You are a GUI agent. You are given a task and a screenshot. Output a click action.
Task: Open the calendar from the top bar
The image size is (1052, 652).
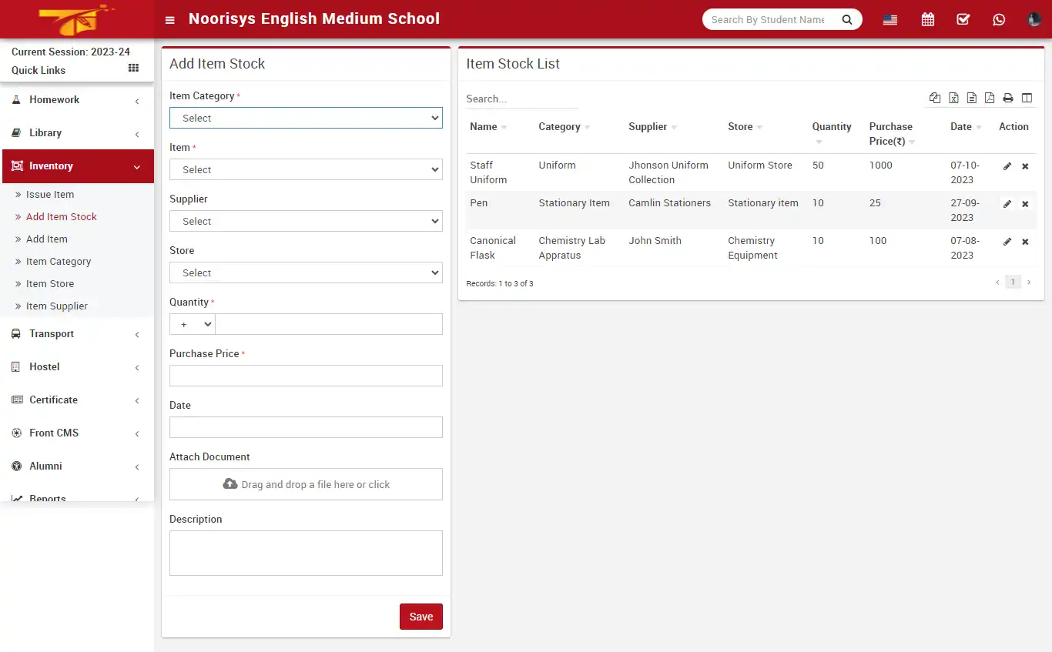tap(927, 19)
